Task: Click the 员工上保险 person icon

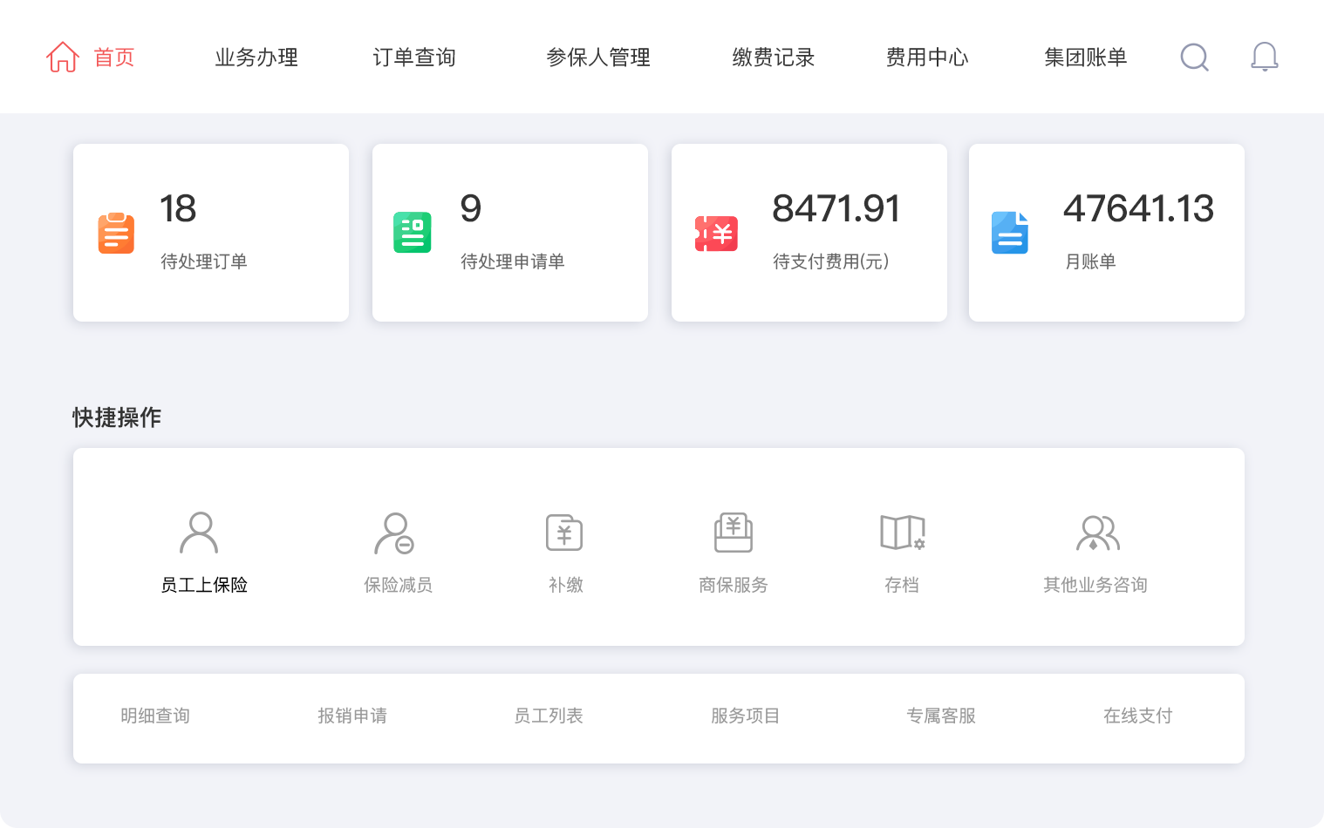Action: tap(199, 533)
